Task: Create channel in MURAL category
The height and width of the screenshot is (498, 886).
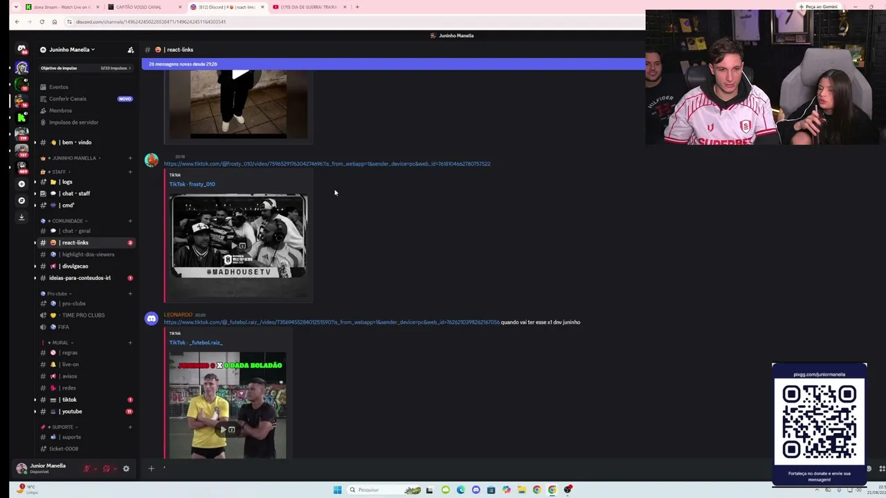Action: coord(130,342)
